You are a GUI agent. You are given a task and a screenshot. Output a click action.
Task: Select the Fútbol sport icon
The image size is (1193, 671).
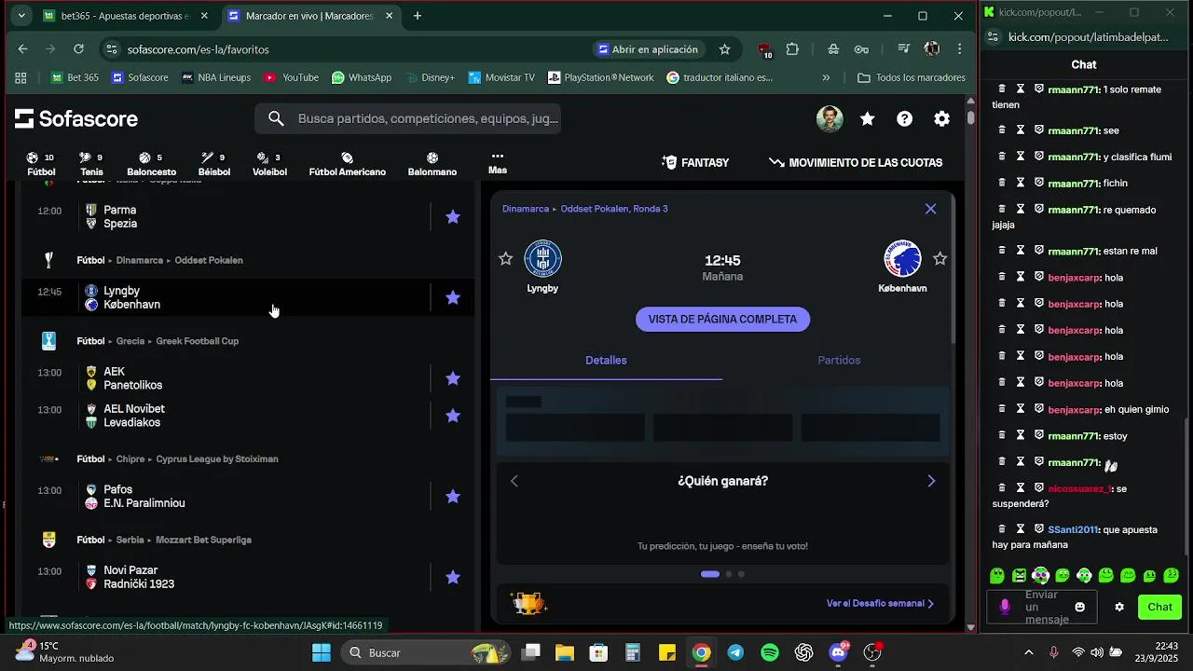tap(41, 164)
